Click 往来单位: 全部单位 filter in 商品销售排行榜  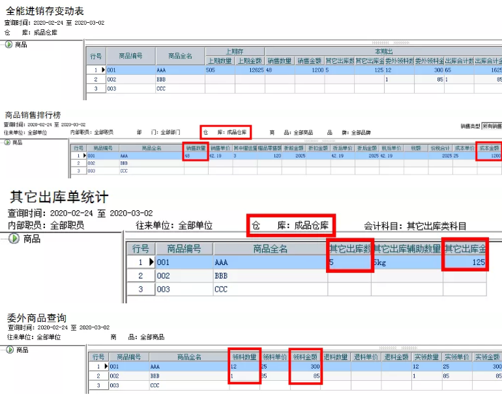[25, 132]
